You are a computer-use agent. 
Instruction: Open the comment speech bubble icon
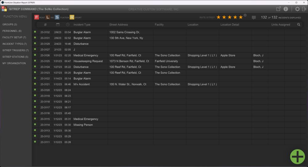[253, 18]
